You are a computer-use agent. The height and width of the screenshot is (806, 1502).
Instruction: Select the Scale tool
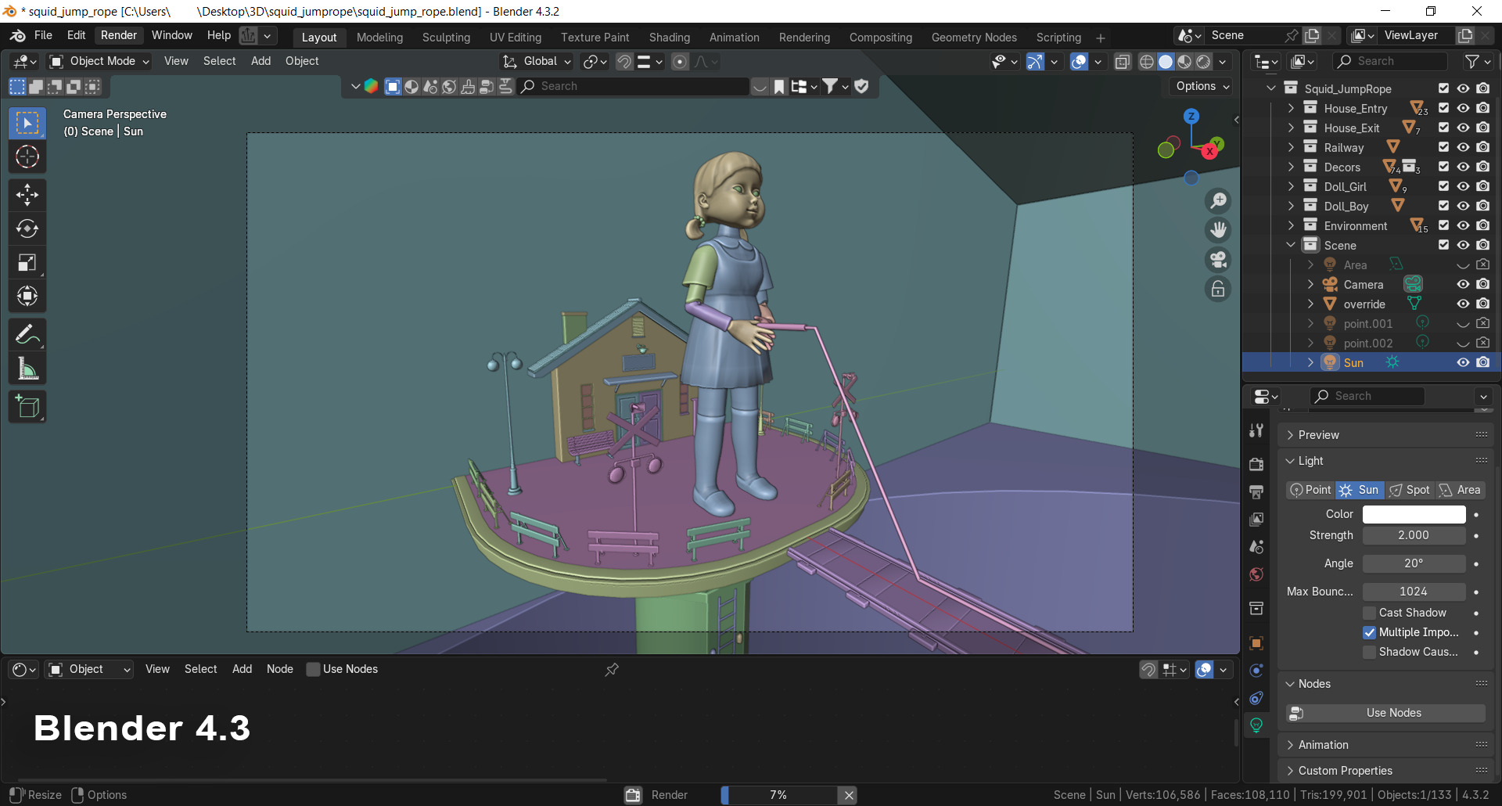(27, 263)
